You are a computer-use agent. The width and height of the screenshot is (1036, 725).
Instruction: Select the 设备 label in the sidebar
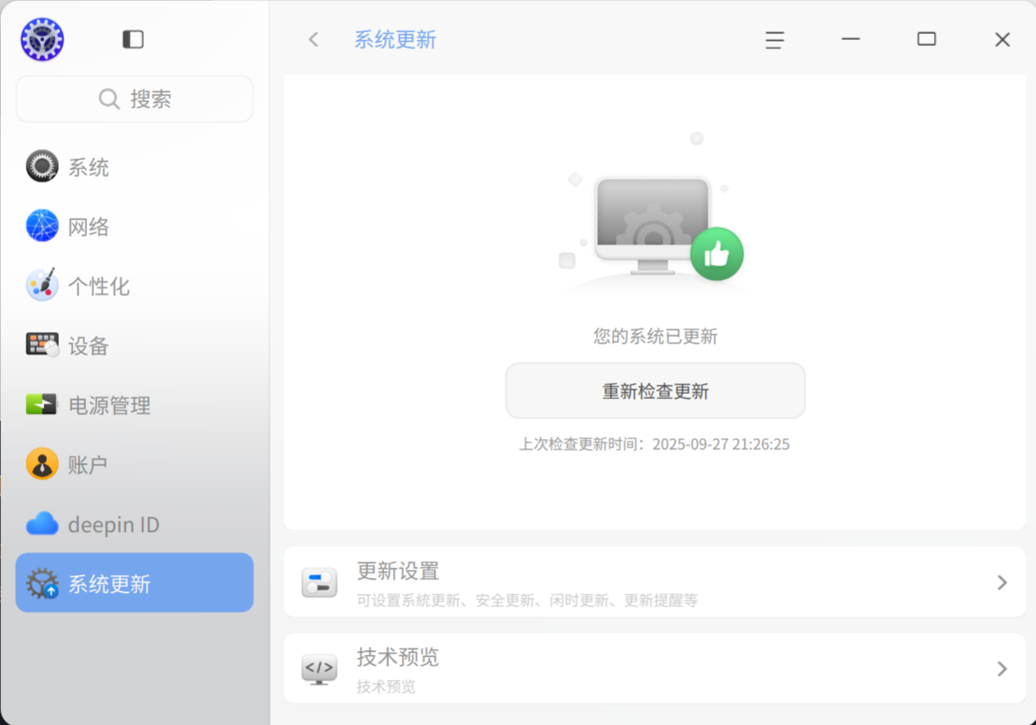[x=88, y=346]
